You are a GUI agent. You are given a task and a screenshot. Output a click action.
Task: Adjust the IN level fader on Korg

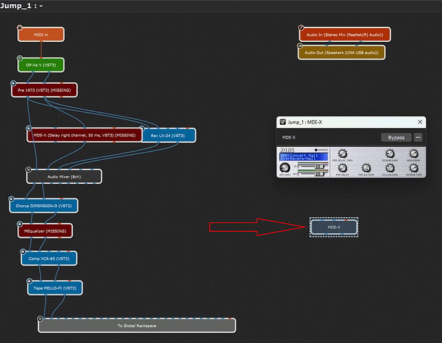[320, 167]
